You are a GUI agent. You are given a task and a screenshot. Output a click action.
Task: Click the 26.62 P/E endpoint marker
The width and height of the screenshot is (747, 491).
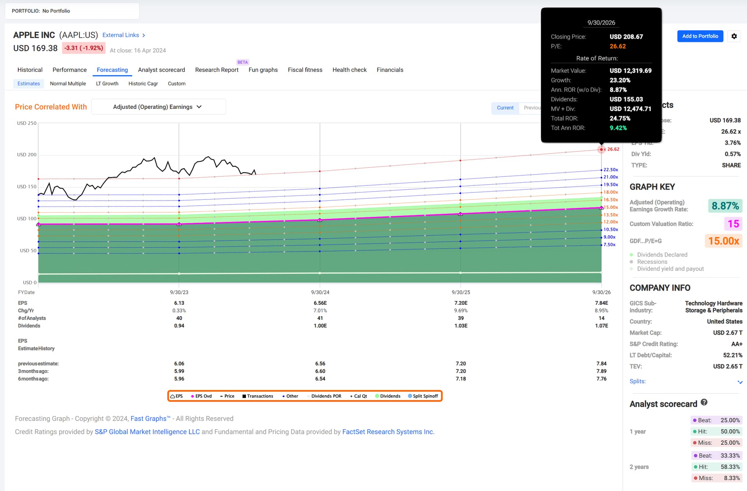coord(601,149)
